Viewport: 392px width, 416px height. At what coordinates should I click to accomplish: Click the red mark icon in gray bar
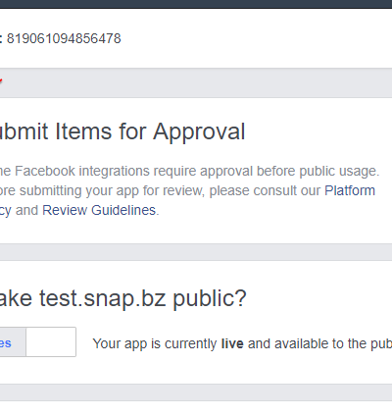(1, 81)
